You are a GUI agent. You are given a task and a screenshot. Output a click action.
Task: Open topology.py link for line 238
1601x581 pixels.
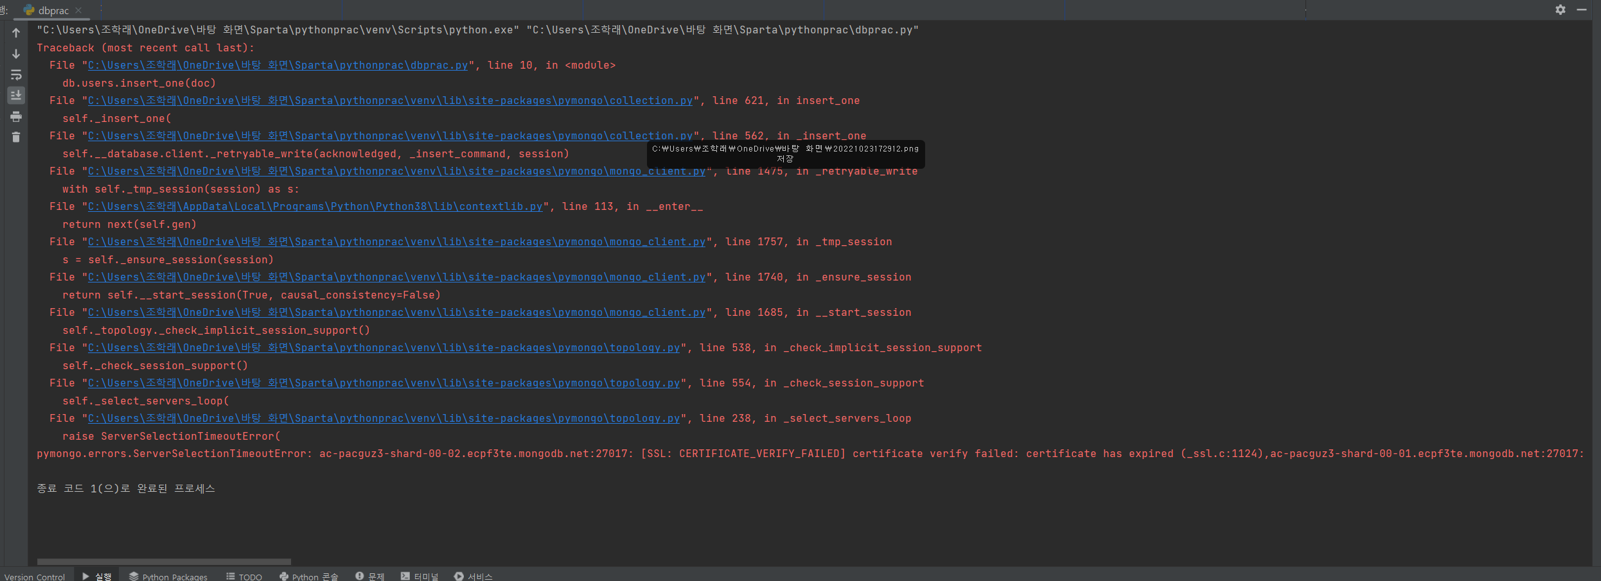pyautogui.click(x=384, y=419)
